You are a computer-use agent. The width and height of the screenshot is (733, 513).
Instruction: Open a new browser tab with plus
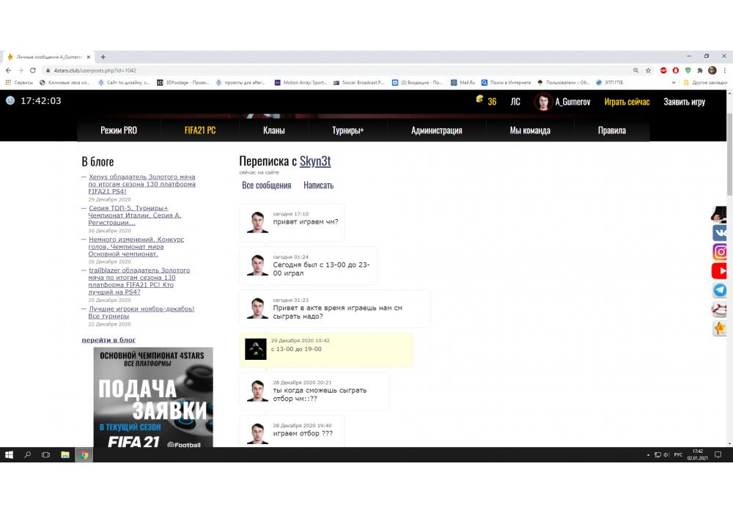[x=103, y=57]
